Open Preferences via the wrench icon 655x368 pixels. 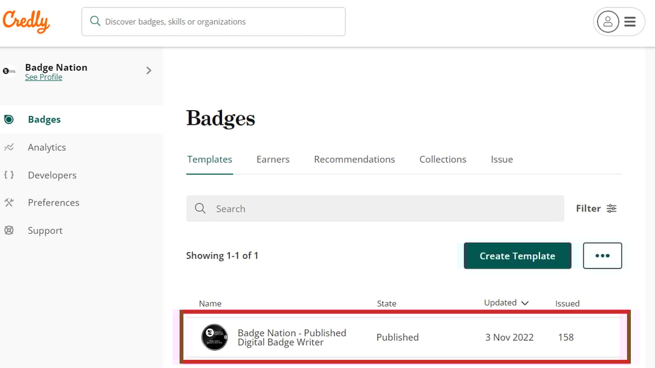click(9, 202)
